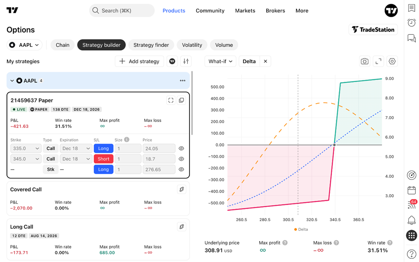The height and width of the screenshot is (262, 419).
Task: Switch to the Strategy finder tab
Action: pyautogui.click(x=151, y=45)
